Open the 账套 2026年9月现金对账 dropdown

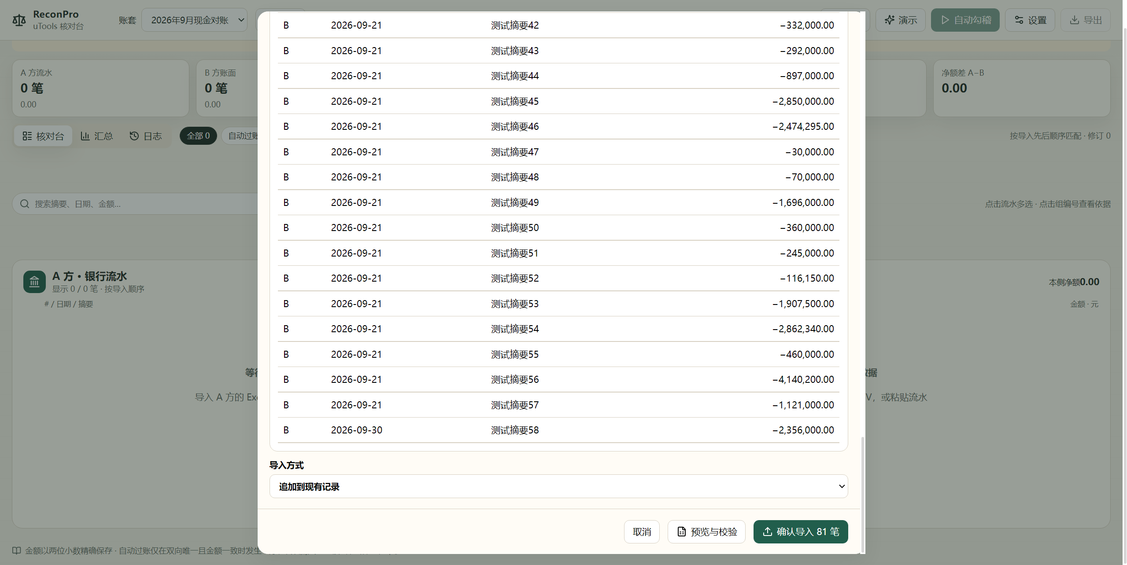tap(194, 20)
